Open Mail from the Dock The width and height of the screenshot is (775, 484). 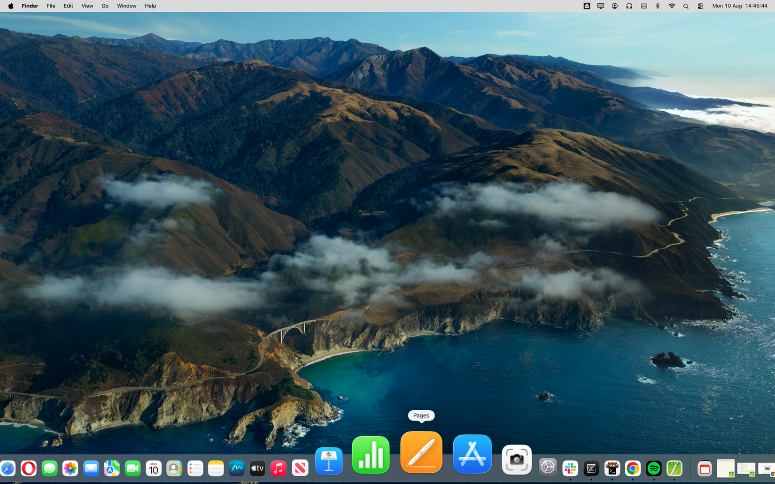coord(91,468)
